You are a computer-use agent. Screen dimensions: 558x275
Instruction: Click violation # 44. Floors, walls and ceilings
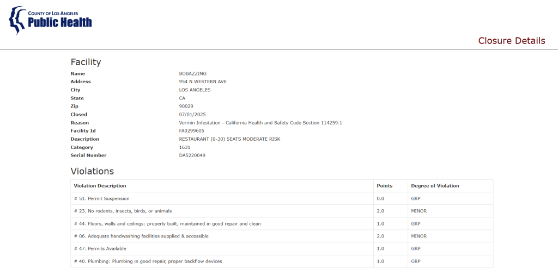[x=167, y=224]
